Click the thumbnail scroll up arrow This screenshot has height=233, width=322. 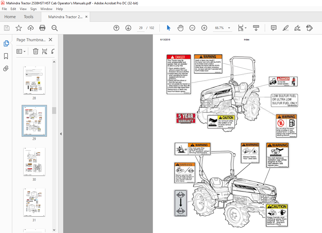click(54, 62)
